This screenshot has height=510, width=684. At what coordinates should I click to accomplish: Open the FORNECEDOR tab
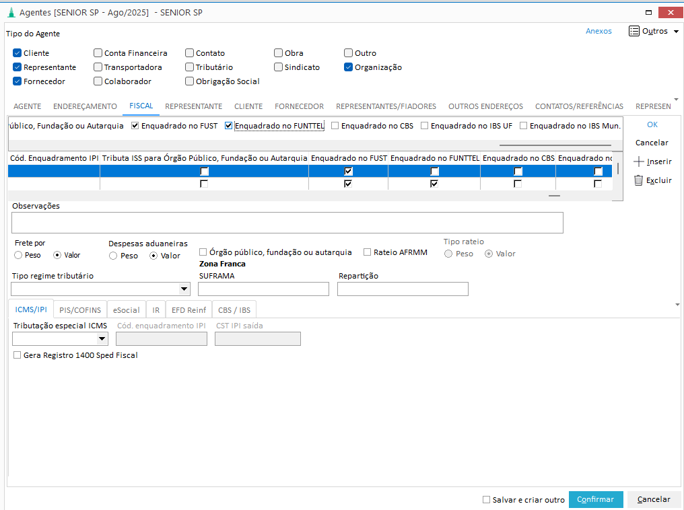299,106
